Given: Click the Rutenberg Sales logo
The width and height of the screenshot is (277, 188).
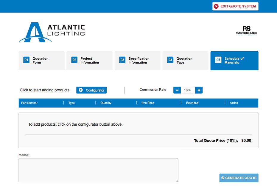Looking at the screenshot, I should tap(246, 30).
